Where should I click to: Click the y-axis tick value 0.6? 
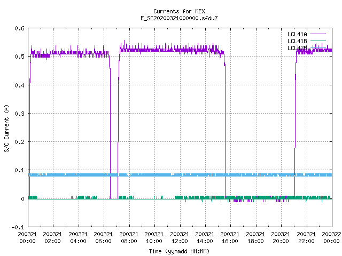click(x=19, y=28)
